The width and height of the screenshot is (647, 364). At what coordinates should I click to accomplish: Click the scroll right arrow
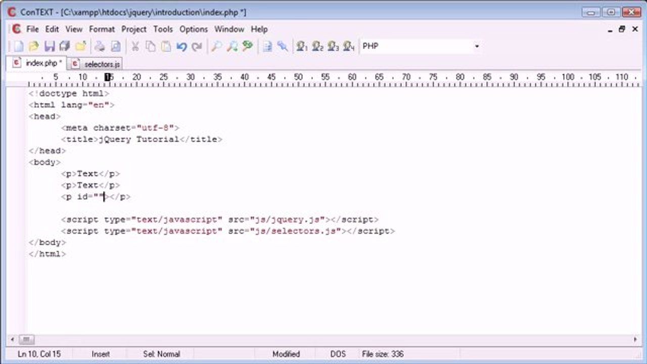(635, 339)
